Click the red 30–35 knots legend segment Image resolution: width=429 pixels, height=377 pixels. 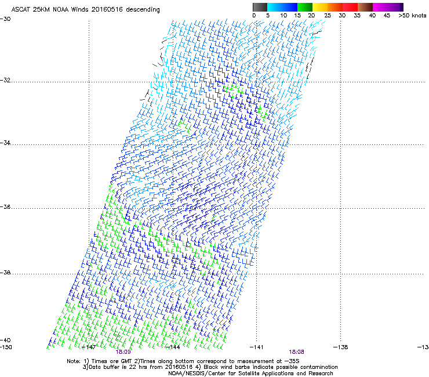[350, 7]
